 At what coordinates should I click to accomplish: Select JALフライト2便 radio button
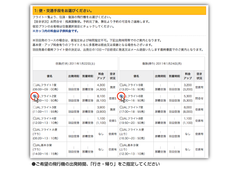(34, 96)
